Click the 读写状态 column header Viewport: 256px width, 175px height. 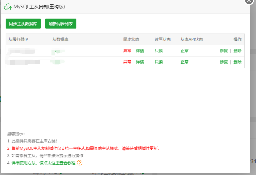163,39
